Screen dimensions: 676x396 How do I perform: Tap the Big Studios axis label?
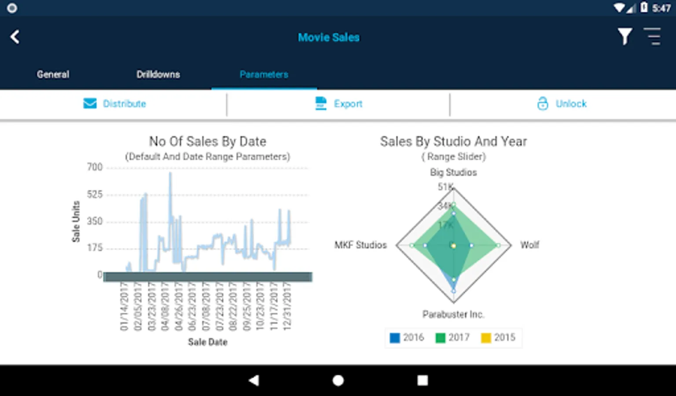[453, 172]
